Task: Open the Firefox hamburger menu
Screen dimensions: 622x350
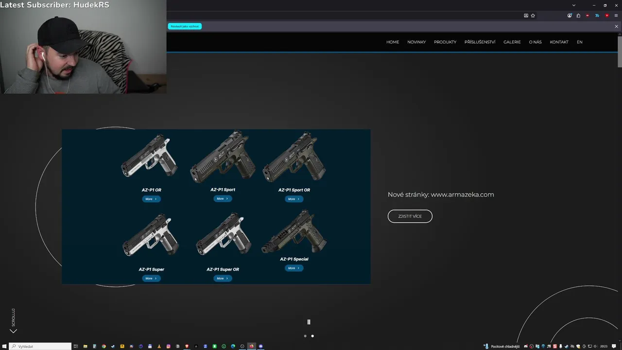Action: [x=616, y=16]
